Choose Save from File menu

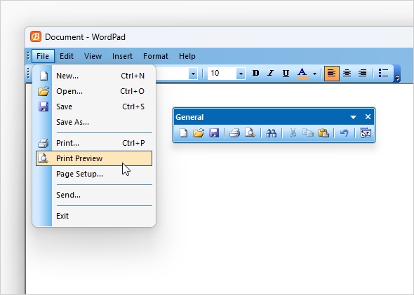pos(94,107)
